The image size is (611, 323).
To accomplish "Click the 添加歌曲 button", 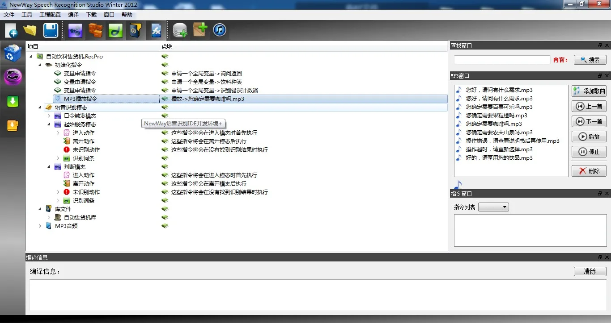I will pos(589,91).
